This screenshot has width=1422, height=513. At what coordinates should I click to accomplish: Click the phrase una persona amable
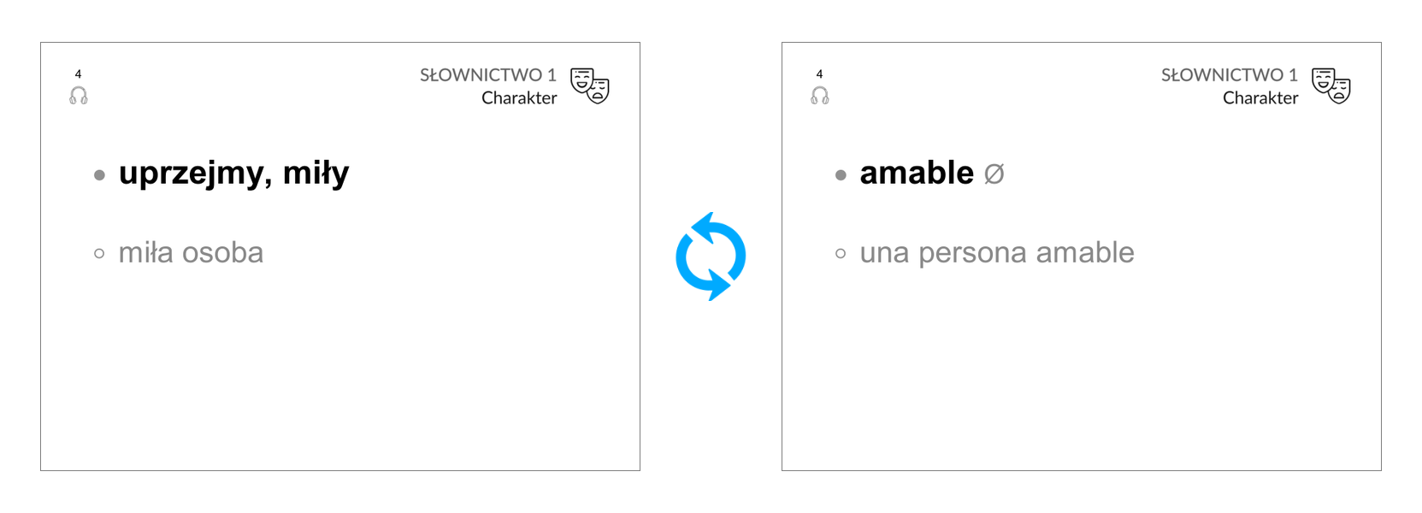997,253
